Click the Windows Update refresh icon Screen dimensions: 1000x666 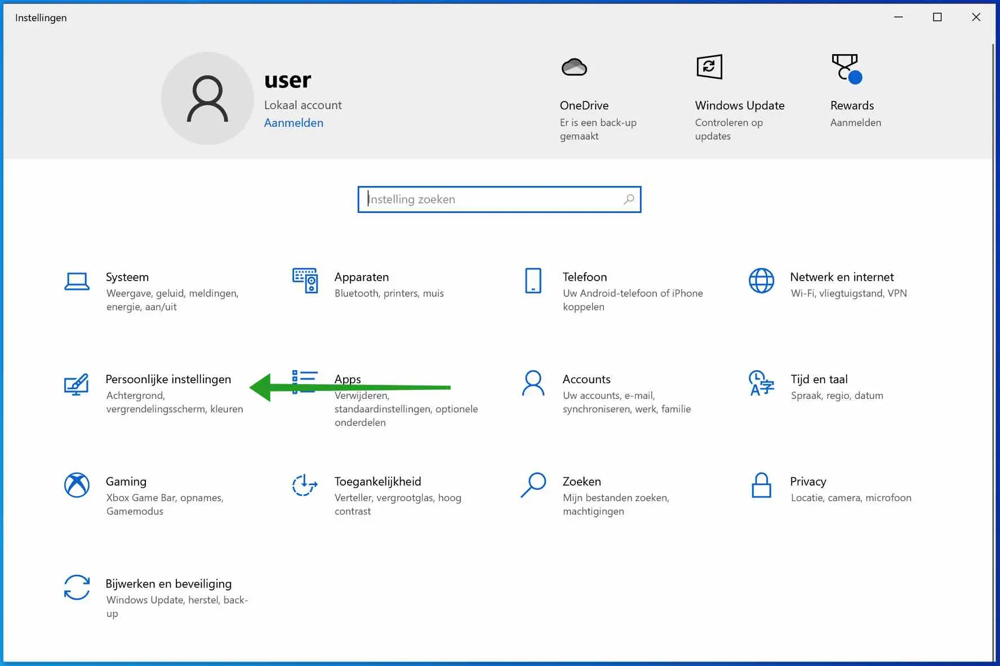pyautogui.click(x=709, y=67)
